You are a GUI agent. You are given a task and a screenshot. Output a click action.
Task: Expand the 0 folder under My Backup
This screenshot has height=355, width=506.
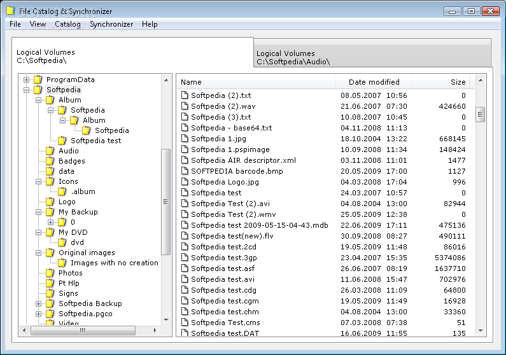pyautogui.click(x=51, y=222)
